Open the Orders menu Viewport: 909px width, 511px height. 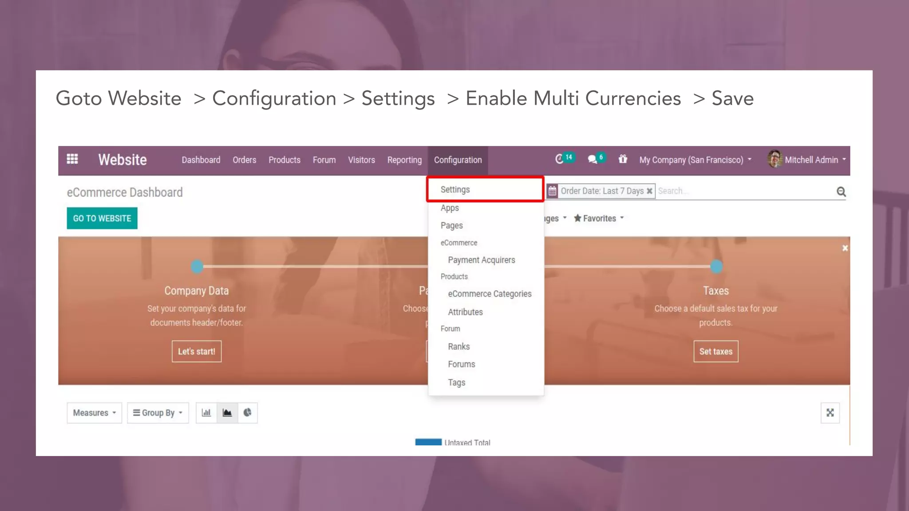(x=245, y=160)
